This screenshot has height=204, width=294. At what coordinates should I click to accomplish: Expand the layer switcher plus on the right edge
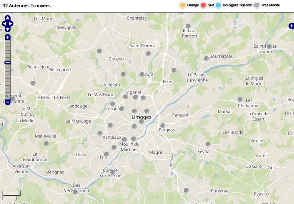pyautogui.click(x=291, y=26)
